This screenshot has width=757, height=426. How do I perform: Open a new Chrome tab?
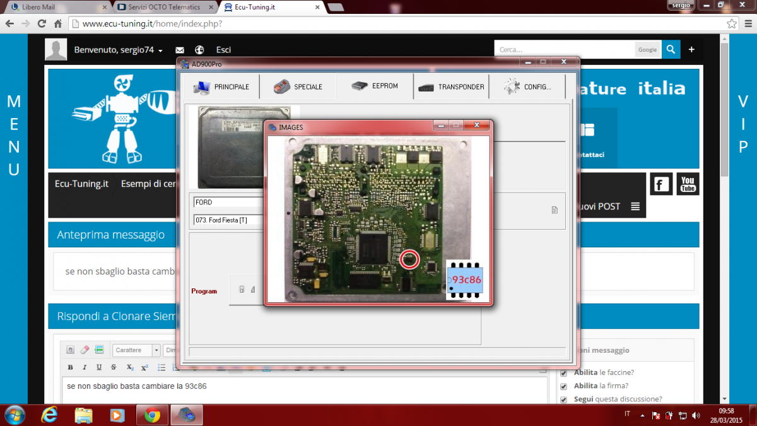[x=336, y=7]
